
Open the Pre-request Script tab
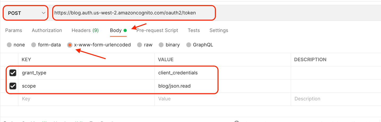[x=157, y=30]
